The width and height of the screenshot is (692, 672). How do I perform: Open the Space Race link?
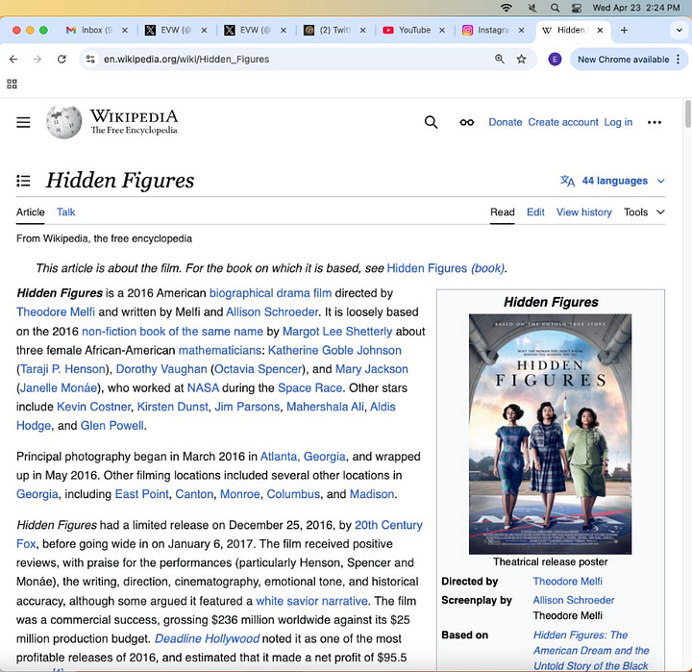pos(309,388)
